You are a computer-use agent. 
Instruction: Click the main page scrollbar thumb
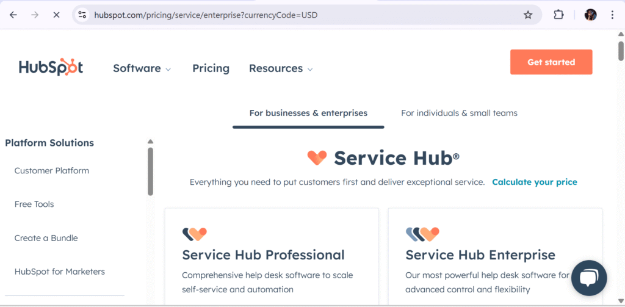pos(621,51)
